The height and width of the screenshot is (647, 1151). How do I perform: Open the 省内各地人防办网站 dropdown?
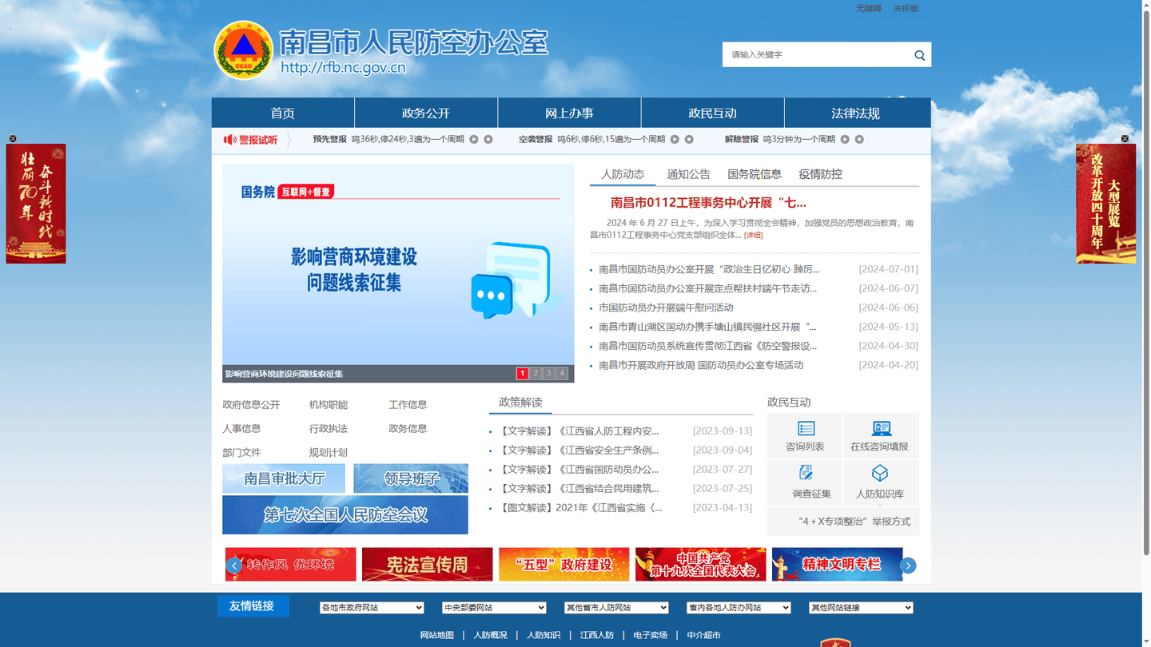(739, 608)
